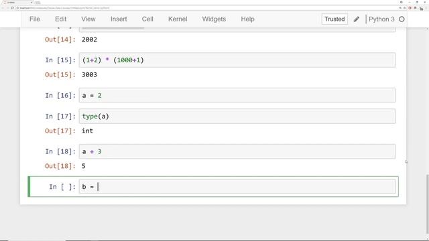Click the Out[14] value 2002
This screenshot has height=241, width=429.
click(x=89, y=39)
